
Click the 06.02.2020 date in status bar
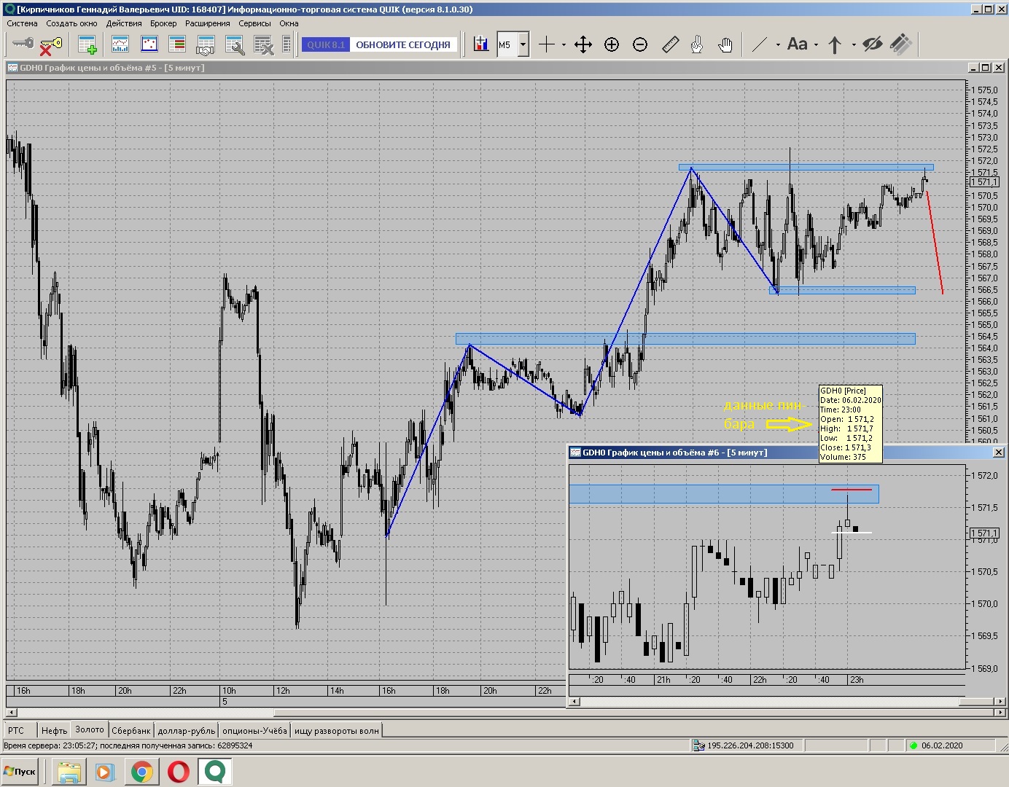coord(942,745)
